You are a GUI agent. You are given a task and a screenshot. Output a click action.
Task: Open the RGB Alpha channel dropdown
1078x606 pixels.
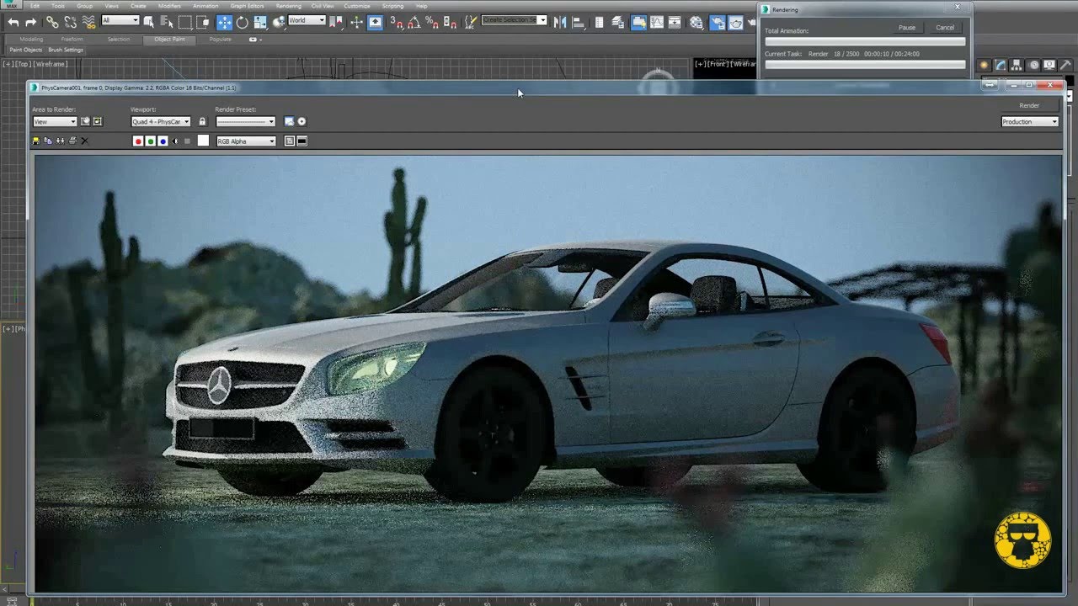tap(246, 141)
